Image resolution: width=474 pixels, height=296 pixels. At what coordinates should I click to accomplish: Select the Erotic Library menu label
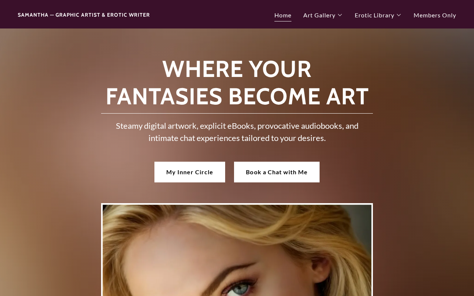[374, 15]
